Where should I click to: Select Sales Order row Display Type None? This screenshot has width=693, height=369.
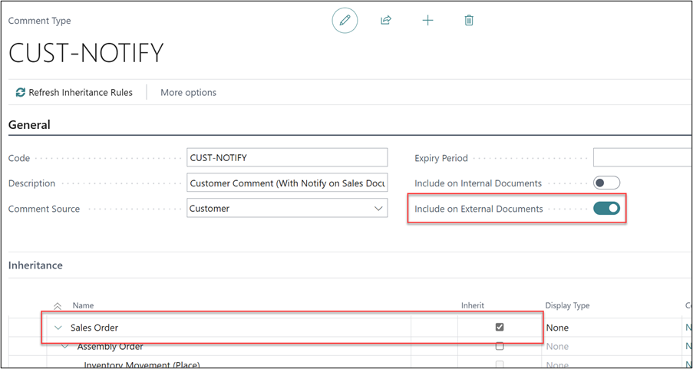click(x=557, y=328)
